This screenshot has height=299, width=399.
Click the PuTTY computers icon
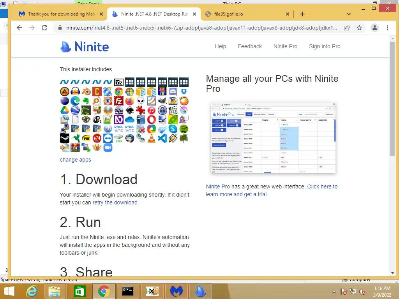(x=65, y=129)
